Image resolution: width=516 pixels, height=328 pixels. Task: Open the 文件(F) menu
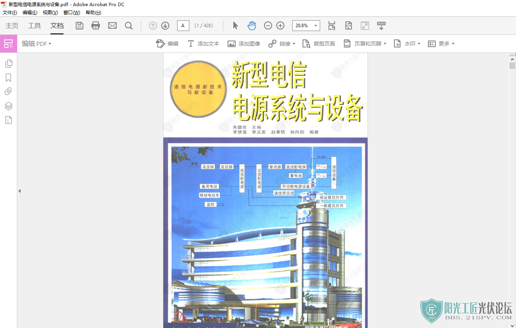point(10,13)
